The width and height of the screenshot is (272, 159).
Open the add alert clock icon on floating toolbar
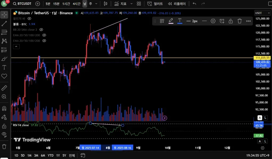pos(222,21)
